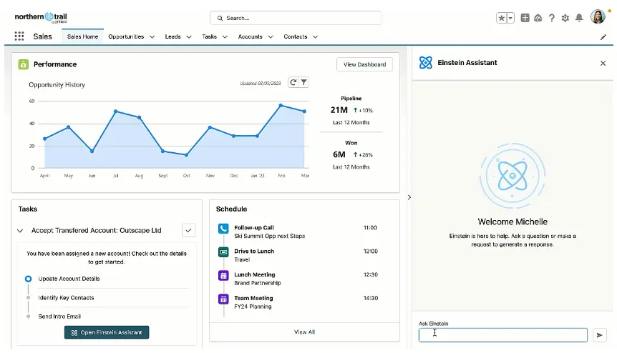Open the App Launcher grid icon
Viewport: 617px width, 353px height.
pyautogui.click(x=19, y=36)
